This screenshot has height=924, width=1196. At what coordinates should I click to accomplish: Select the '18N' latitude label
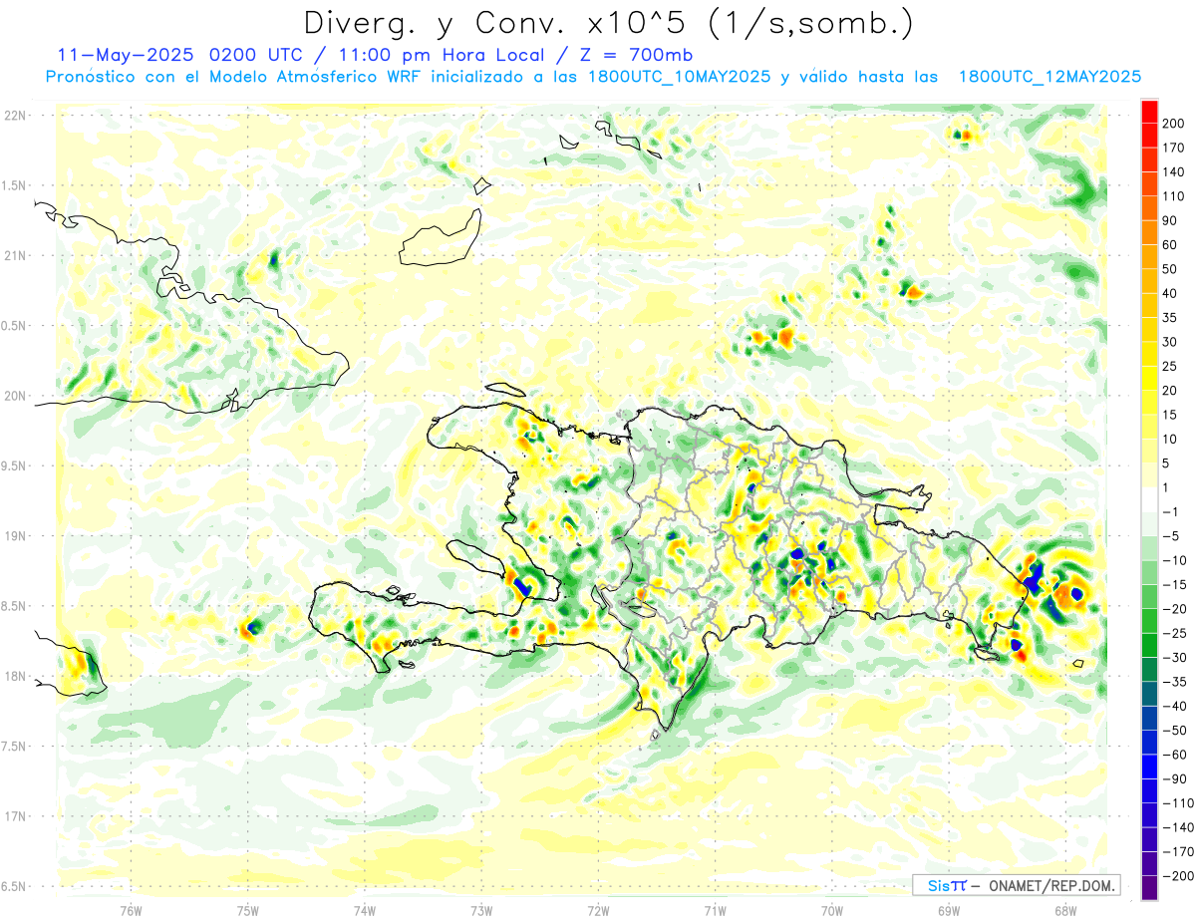coord(14,676)
